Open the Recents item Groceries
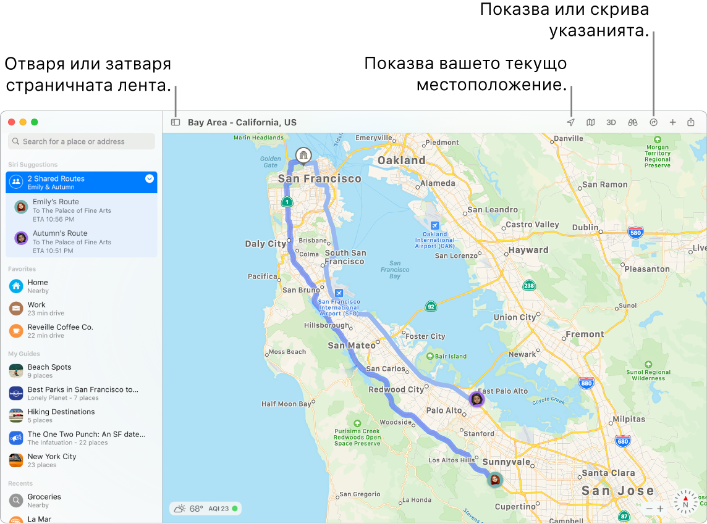Screen dimensions: 707x524 81,501
